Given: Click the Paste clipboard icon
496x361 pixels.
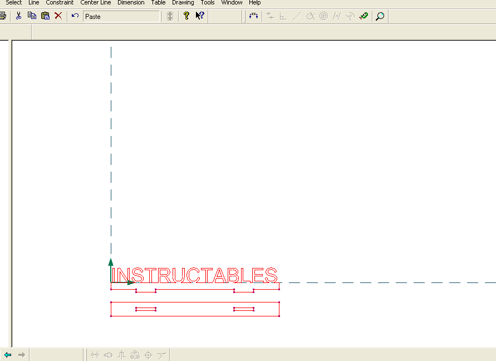Looking at the screenshot, I should point(45,16).
